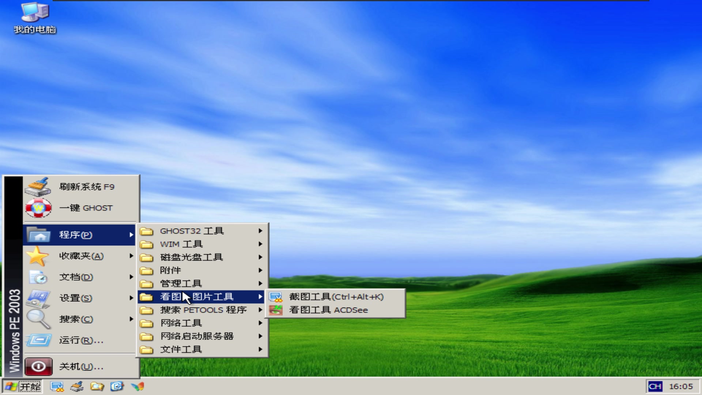The height and width of the screenshot is (395, 702).
Task: Expand the 管理工具 submenu arrow
Action: (x=260, y=284)
